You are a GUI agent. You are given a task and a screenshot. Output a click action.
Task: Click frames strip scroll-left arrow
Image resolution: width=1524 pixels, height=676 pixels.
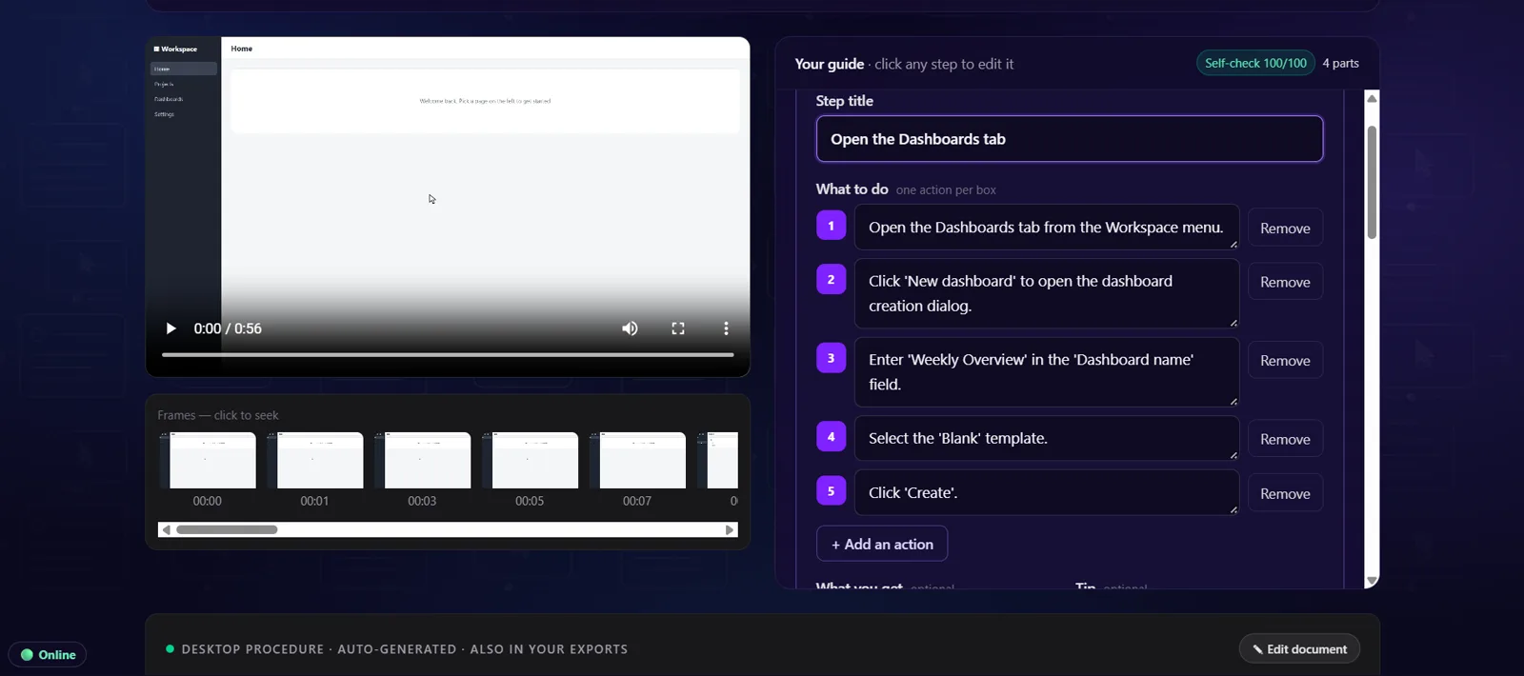pos(167,529)
